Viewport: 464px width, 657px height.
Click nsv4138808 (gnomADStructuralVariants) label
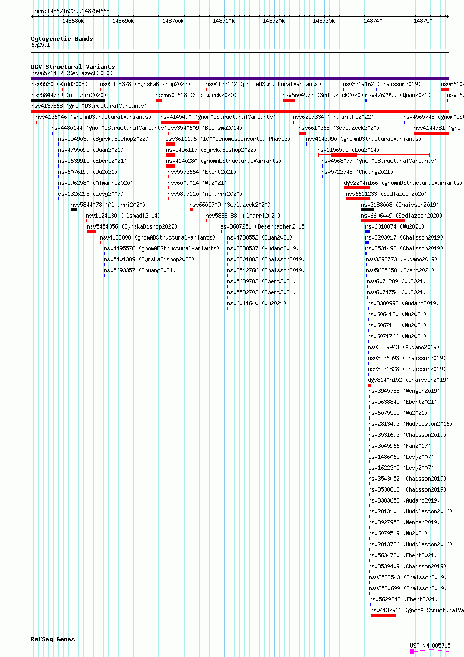(157, 237)
